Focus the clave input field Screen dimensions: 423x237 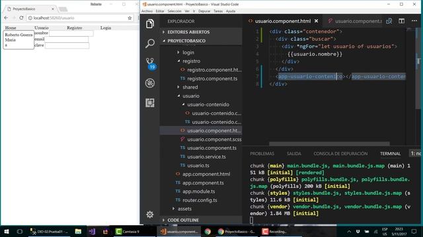point(67,45)
